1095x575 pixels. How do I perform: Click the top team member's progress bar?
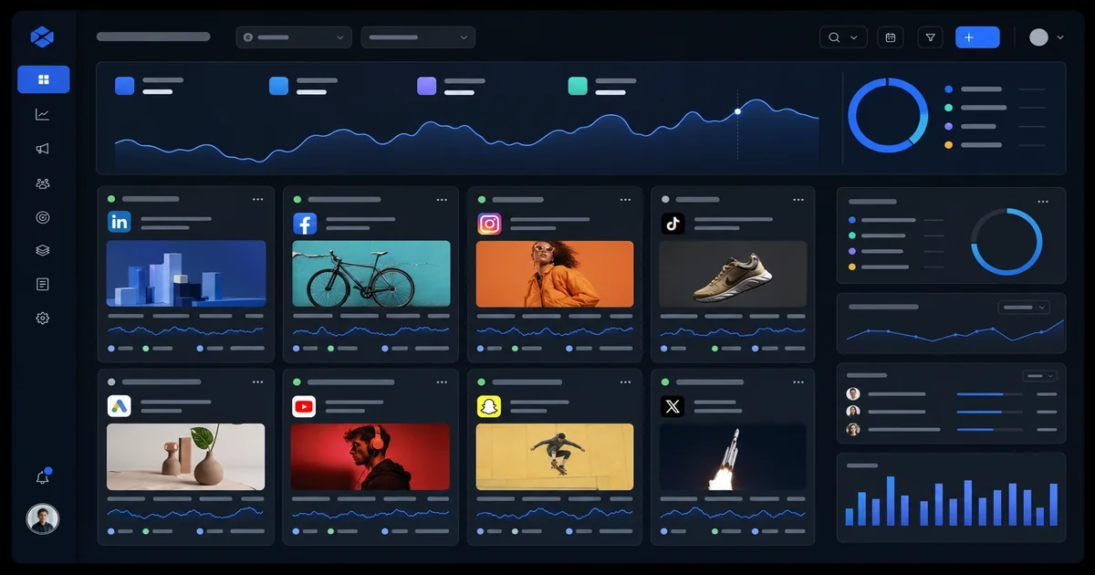click(x=992, y=393)
